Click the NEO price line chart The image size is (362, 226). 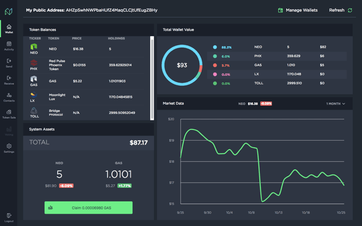[262, 161]
